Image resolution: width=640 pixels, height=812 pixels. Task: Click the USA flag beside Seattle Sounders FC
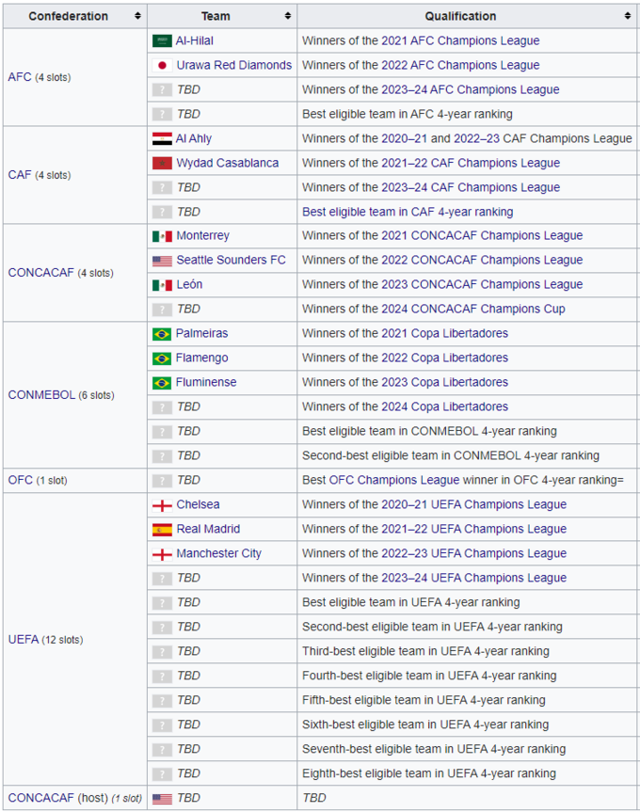click(x=162, y=261)
